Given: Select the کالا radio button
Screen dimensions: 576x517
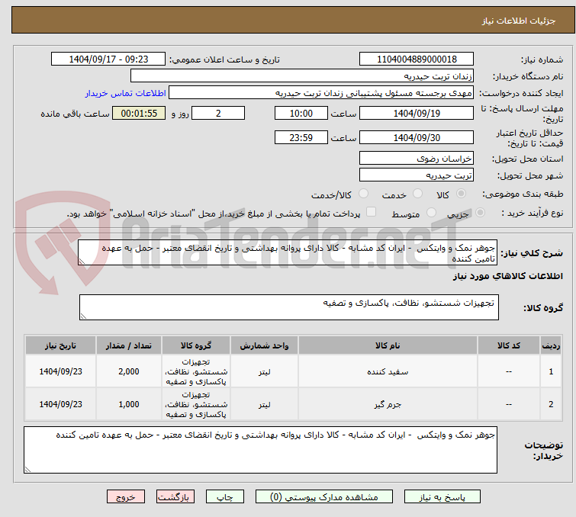Looking at the screenshot, I should [461, 194].
